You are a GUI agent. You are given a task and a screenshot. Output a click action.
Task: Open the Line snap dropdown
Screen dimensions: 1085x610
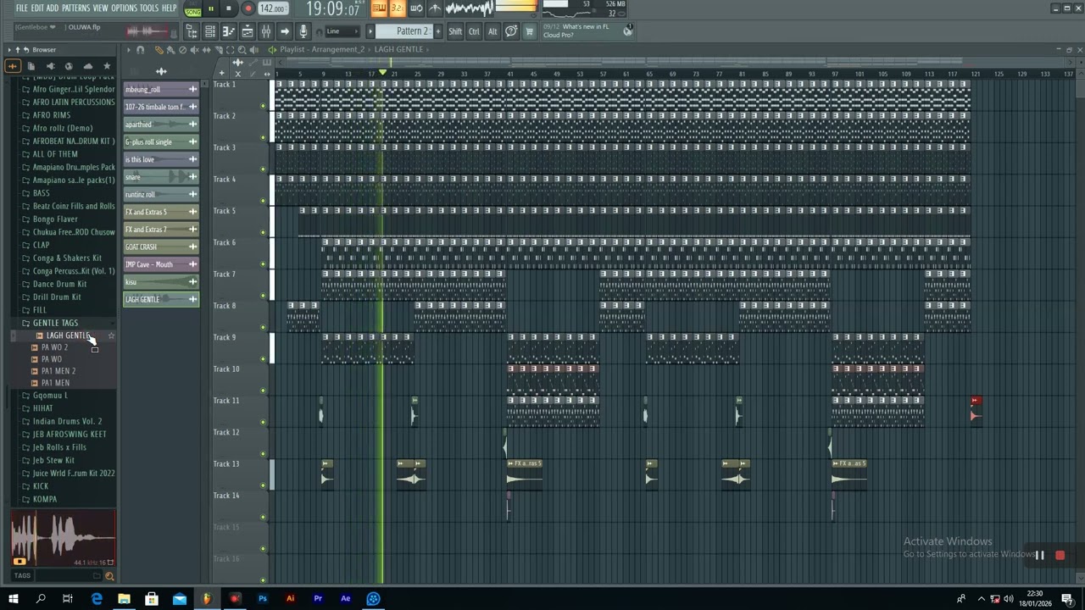point(342,31)
